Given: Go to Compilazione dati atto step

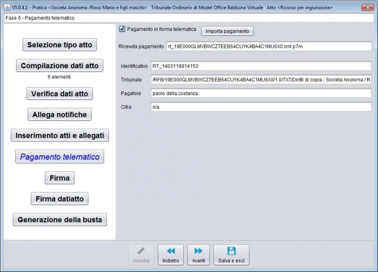Looking at the screenshot, I should click(60, 66).
